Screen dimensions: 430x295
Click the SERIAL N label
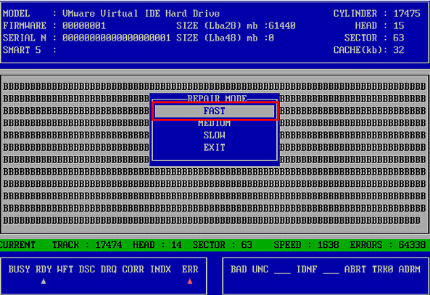pos(25,38)
